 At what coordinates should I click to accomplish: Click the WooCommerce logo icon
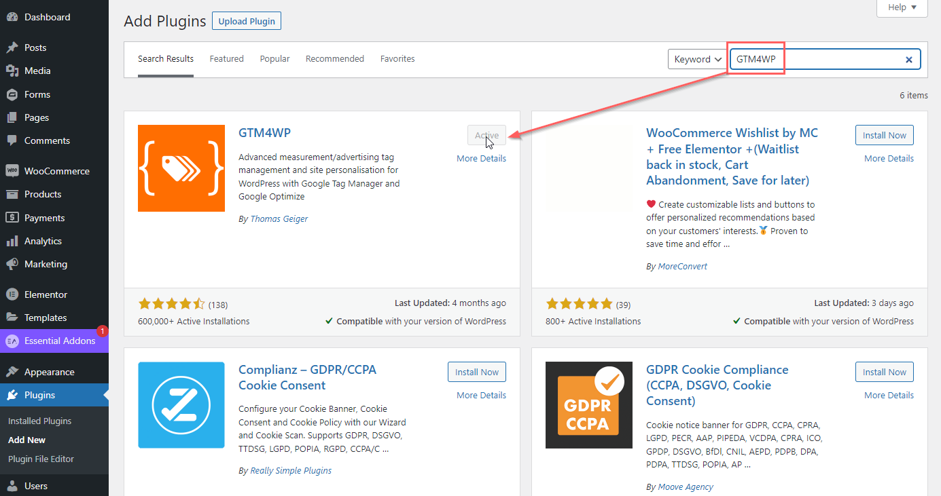click(12, 171)
